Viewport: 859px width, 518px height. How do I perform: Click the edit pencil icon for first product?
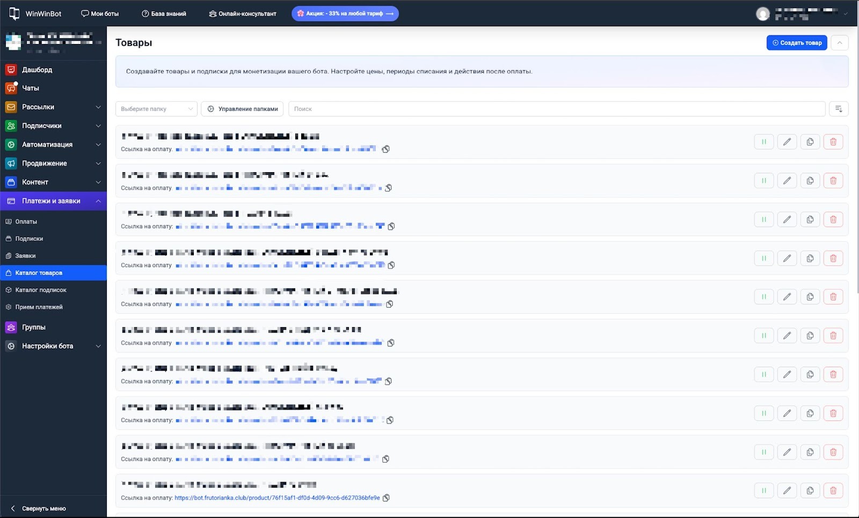(x=787, y=142)
